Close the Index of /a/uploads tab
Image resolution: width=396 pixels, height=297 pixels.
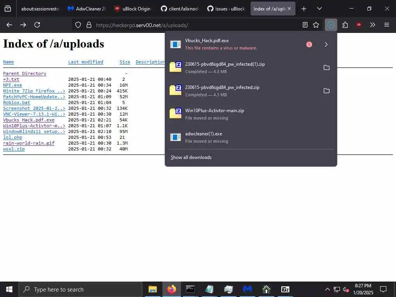point(289,9)
